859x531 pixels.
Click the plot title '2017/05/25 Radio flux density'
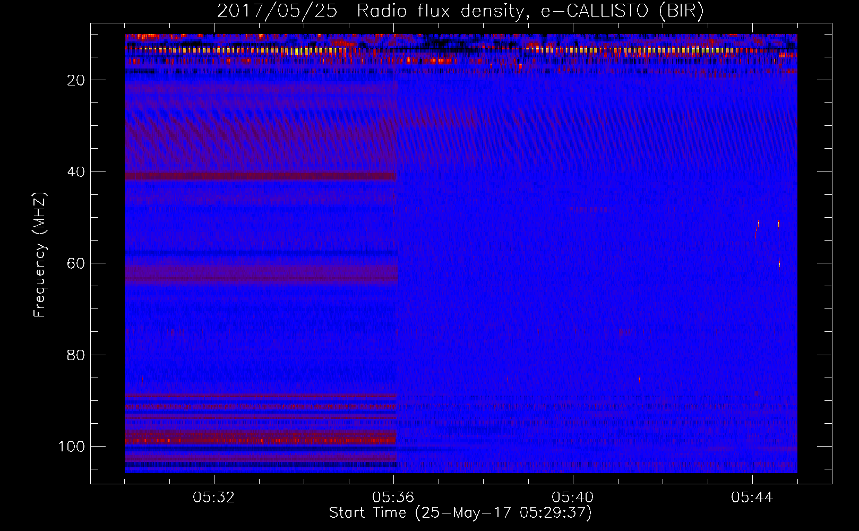tap(460, 11)
